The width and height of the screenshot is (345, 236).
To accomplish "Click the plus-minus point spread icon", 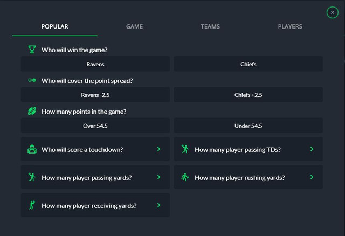I will [x=32, y=80].
